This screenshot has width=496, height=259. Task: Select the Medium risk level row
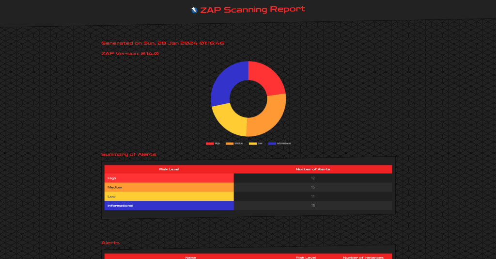point(169,187)
